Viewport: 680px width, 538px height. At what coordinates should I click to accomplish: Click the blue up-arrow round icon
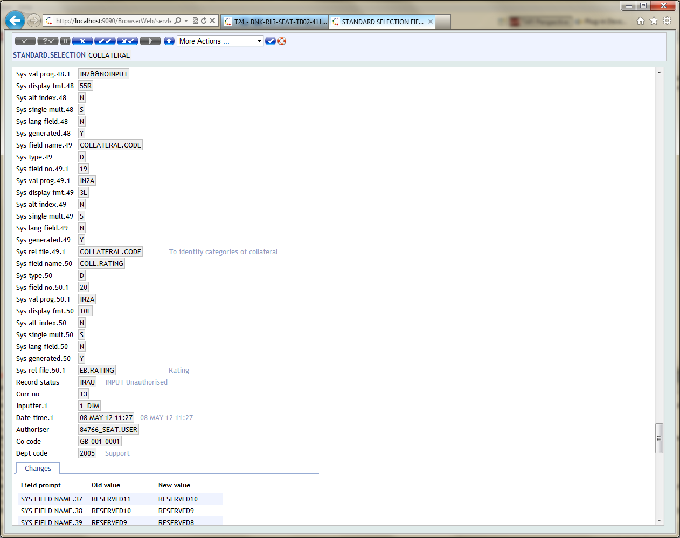(169, 41)
